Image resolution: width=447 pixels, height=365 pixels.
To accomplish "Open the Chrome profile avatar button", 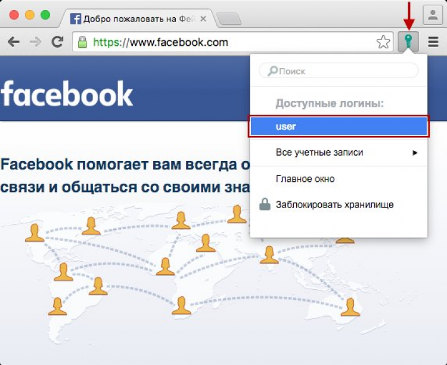I will click(433, 15).
